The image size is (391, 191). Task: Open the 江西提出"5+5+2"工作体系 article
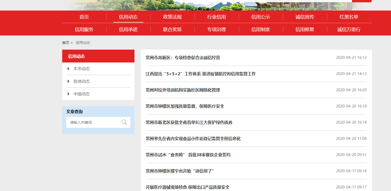pos(201,74)
